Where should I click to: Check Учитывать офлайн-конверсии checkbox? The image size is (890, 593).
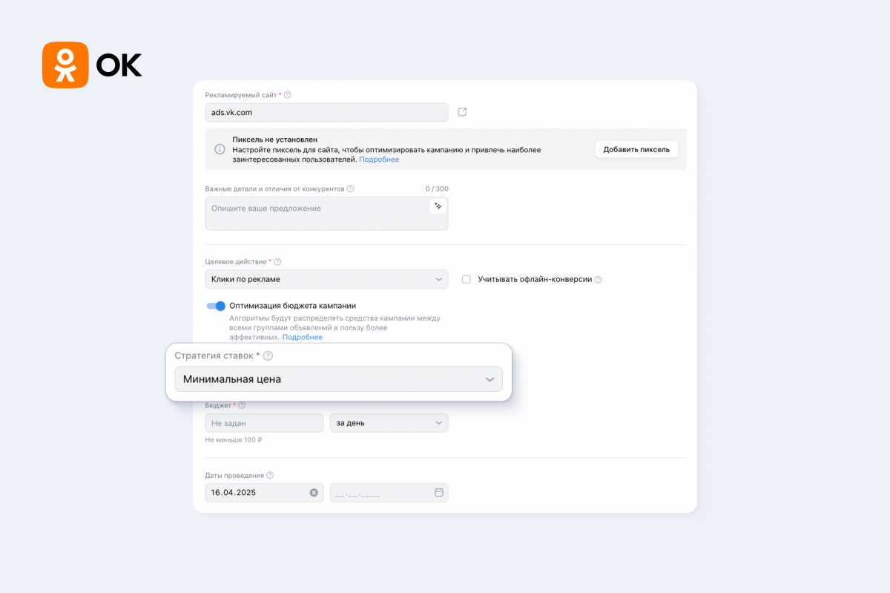coord(467,279)
